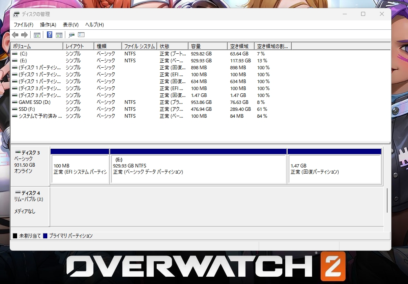Viewport: 408px width, 284px height.
Task: Click the 289.40 GB free space cell
Action: click(x=240, y=109)
